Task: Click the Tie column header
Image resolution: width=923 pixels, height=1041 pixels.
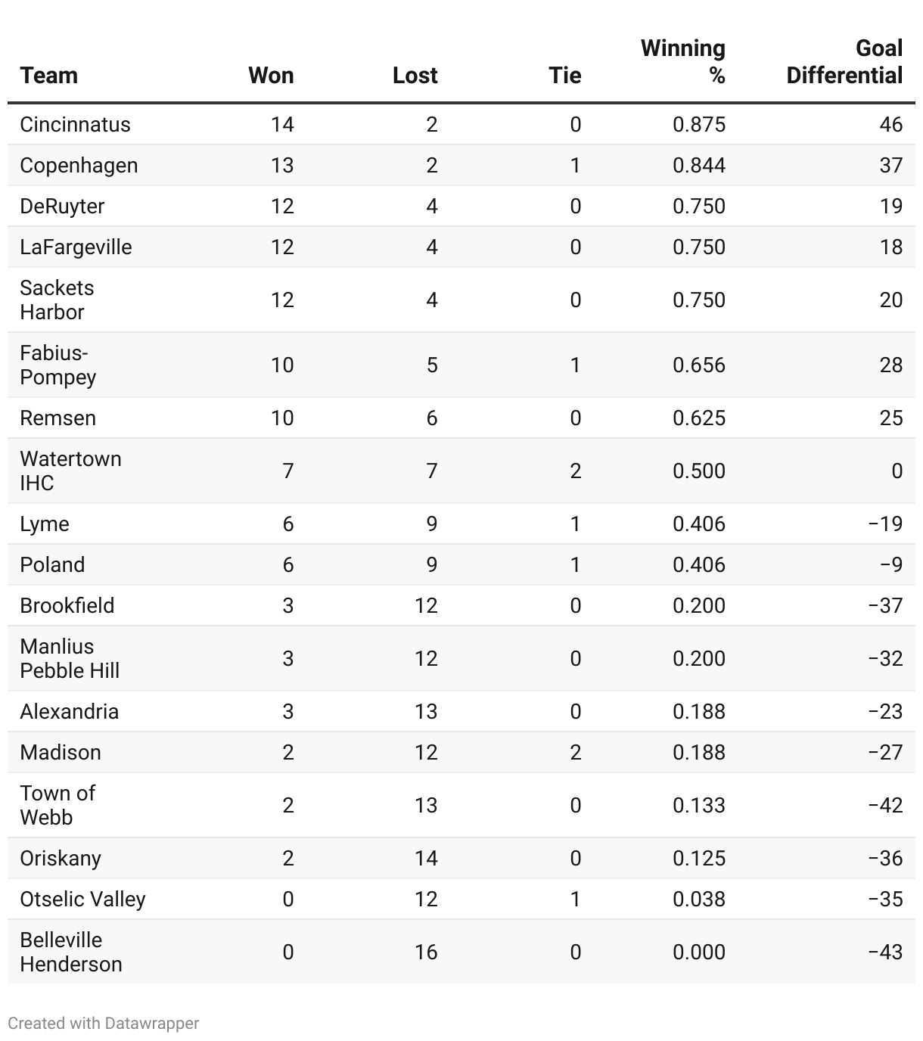Action: coord(564,76)
